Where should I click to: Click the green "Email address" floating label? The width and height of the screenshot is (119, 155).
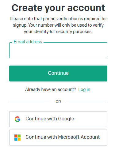(28, 42)
